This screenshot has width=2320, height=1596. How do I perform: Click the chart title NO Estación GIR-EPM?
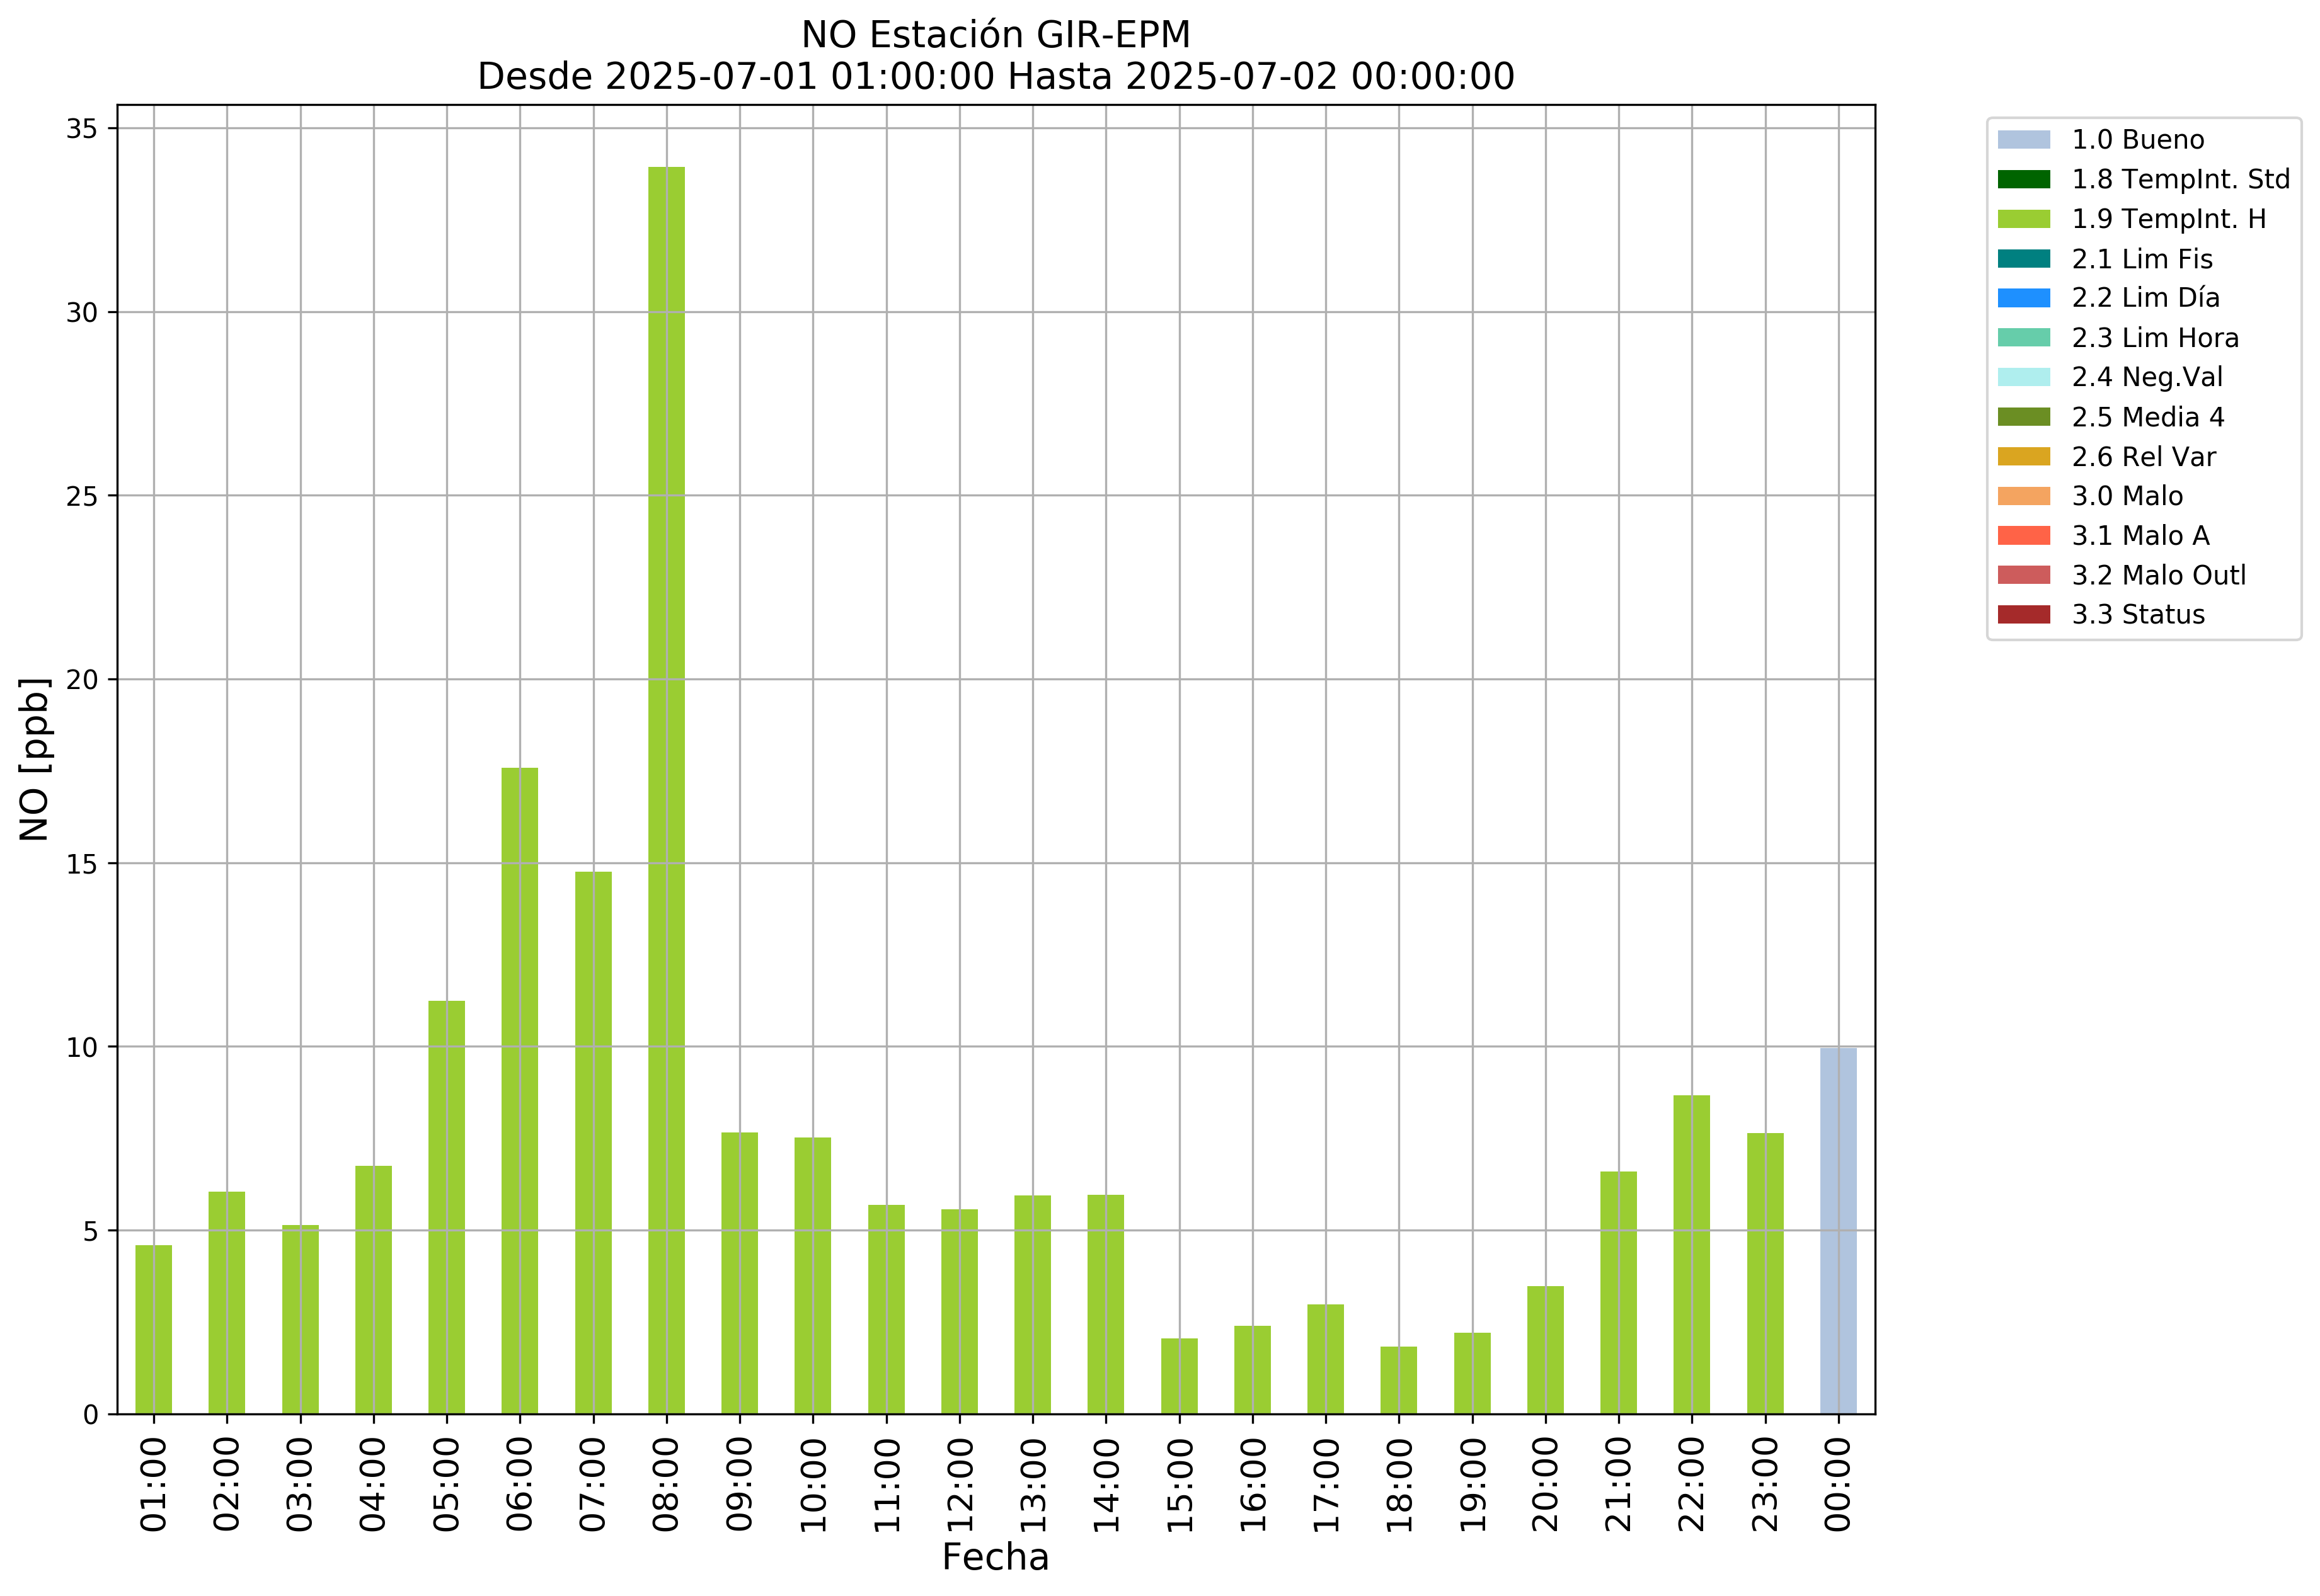tap(996, 35)
